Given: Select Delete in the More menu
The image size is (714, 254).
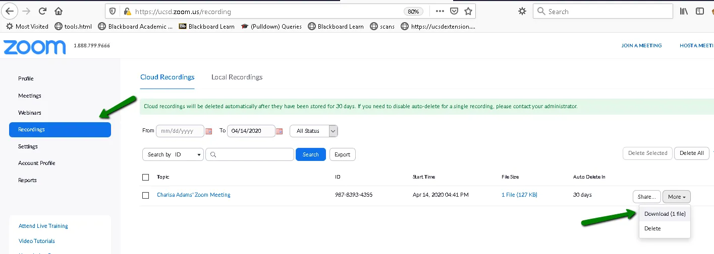Looking at the screenshot, I should pyautogui.click(x=652, y=228).
